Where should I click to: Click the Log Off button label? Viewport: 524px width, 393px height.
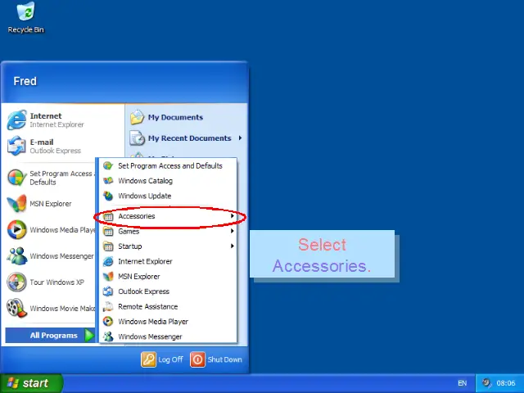tap(170, 359)
